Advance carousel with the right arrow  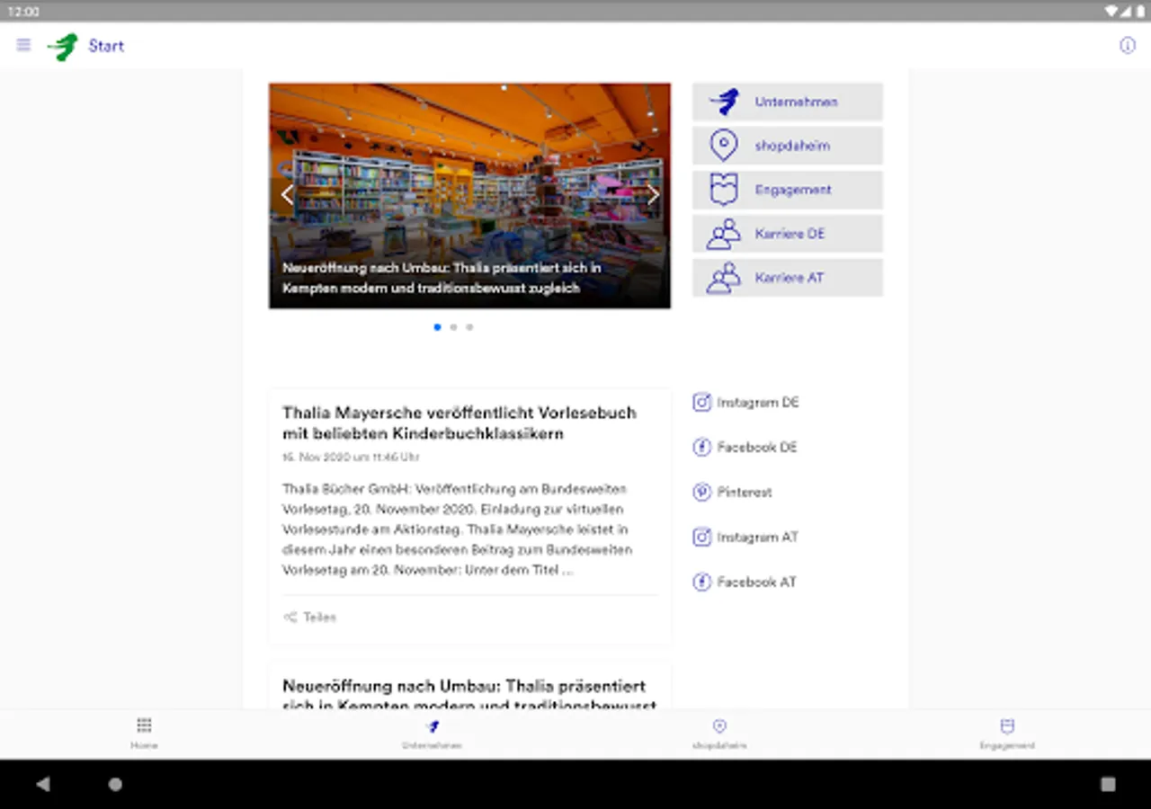653,194
